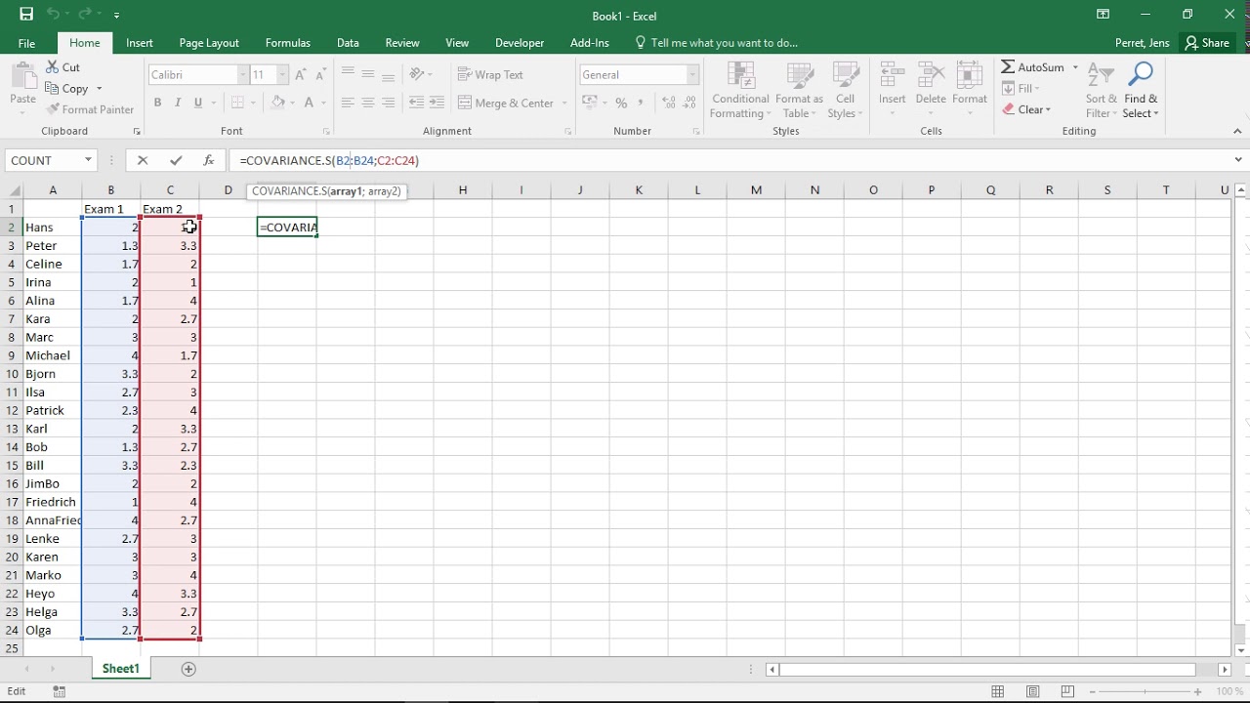Expand the AutoSum dropdown arrow
1250x703 pixels.
click(x=1075, y=67)
